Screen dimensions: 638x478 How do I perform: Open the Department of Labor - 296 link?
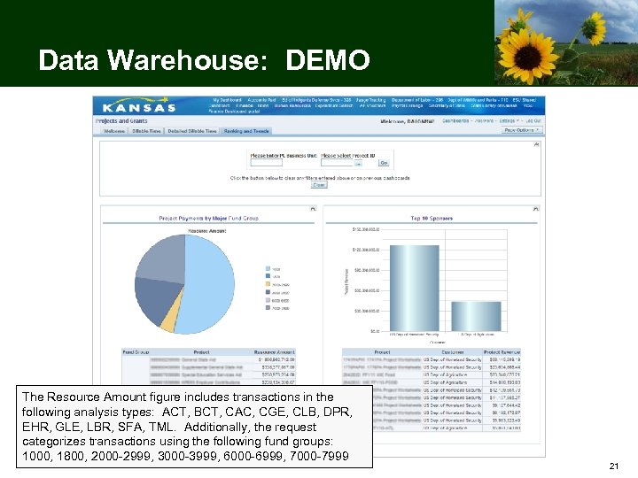pyautogui.click(x=417, y=100)
